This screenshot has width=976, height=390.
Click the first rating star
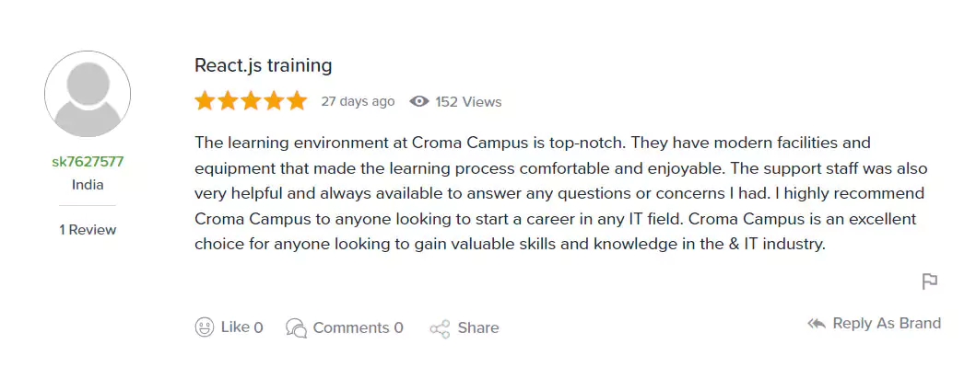coord(205,101)
